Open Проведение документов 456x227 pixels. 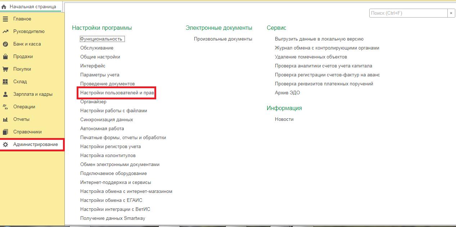[108, 84]
